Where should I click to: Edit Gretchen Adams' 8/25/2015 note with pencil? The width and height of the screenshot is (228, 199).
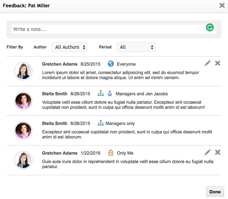coord(208,63)
